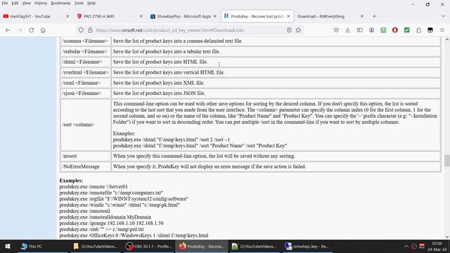The width and height of the screenshot is (450, 253).
Task: Close the ShowKeyPlus tab
Action: pyautogui.click(x=214, y=16)
